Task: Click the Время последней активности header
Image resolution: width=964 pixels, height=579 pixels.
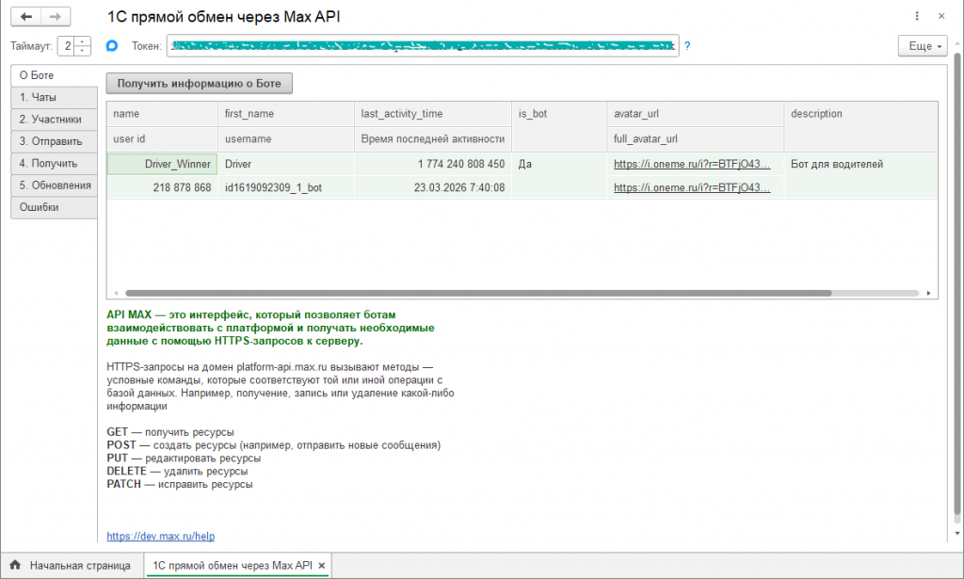Action: tap(433, 139)
